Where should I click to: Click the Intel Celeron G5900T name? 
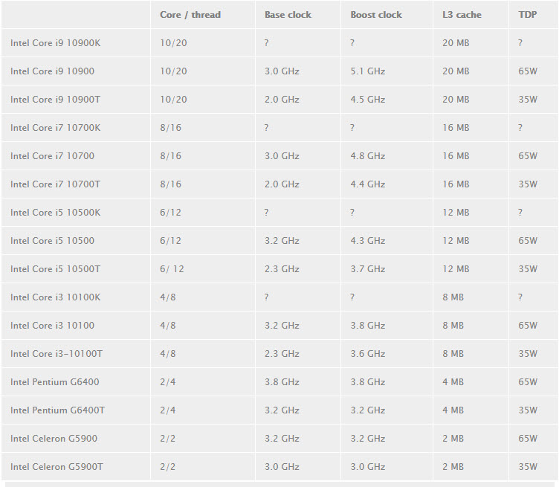(x=56, y=467)
